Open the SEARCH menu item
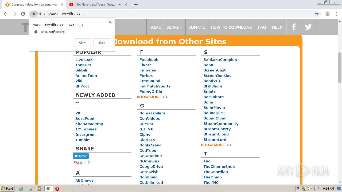Viewport: 342px width, 192px height. pos(174,27)
